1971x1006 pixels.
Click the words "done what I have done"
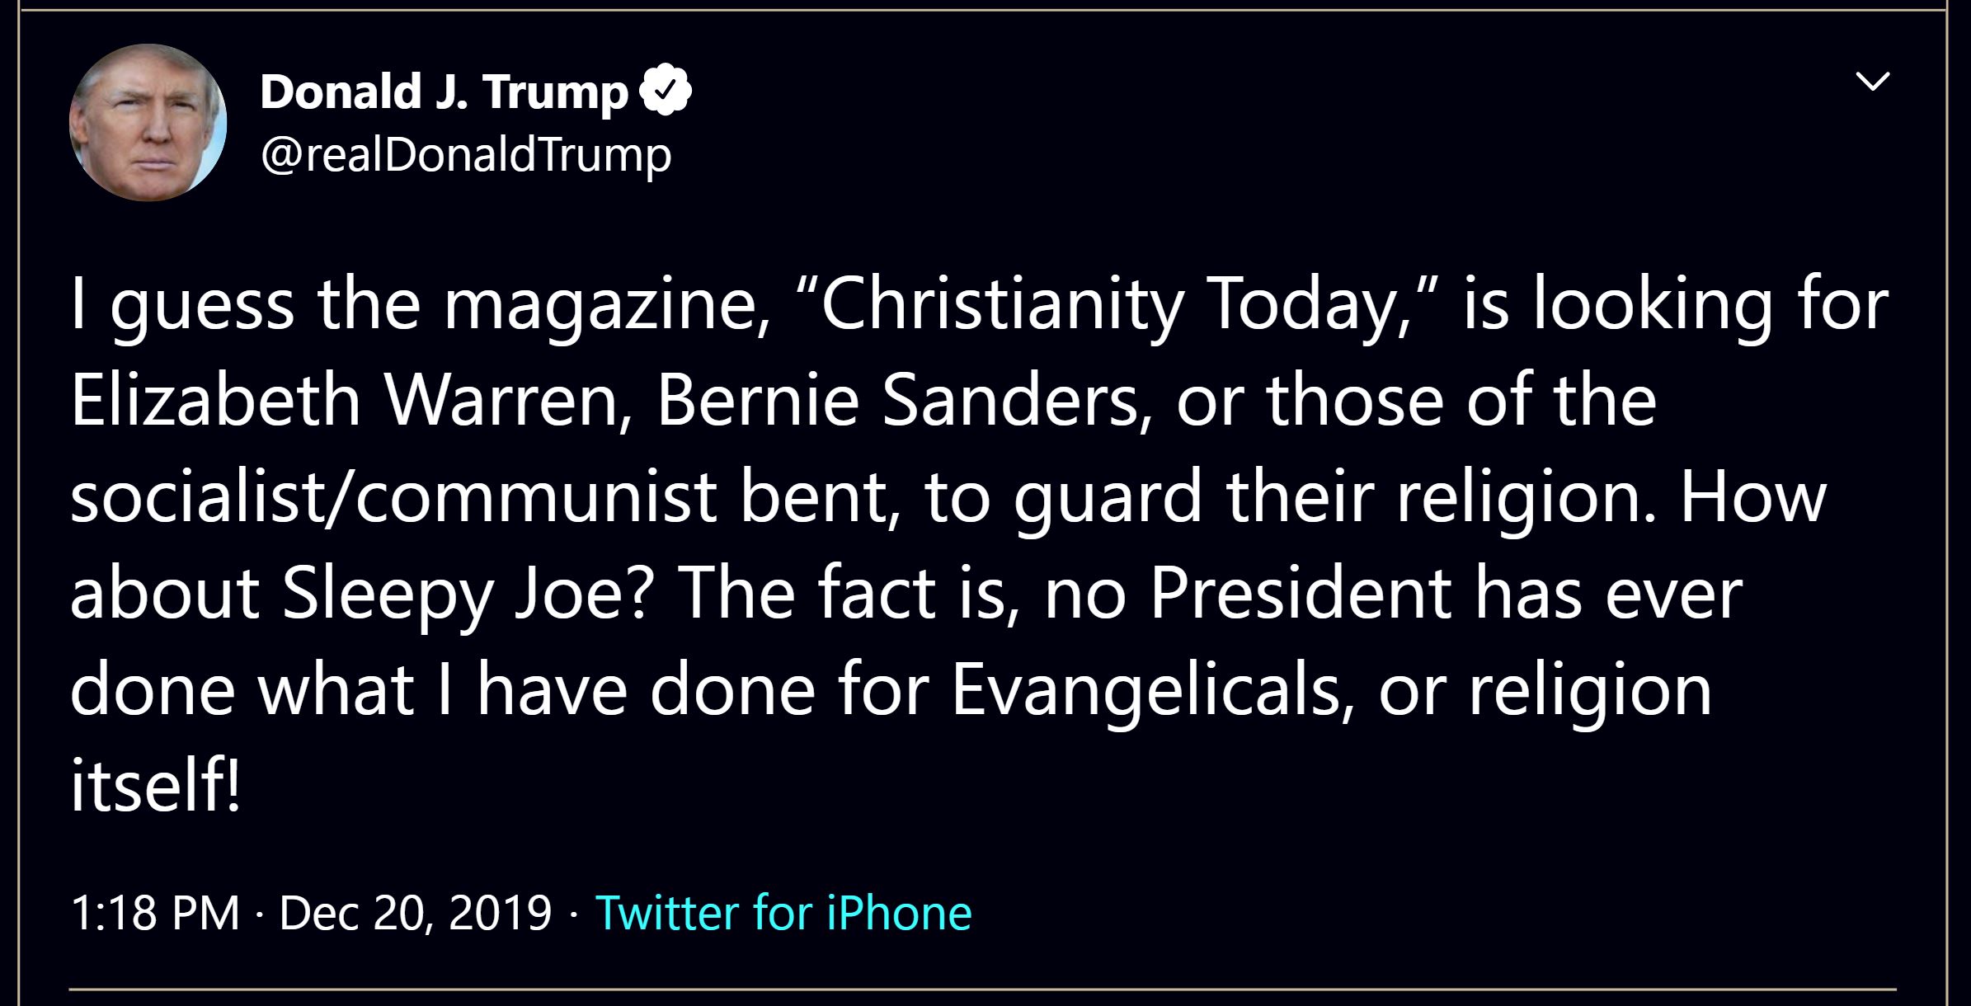pyautogui.click(x=442, y=689)
